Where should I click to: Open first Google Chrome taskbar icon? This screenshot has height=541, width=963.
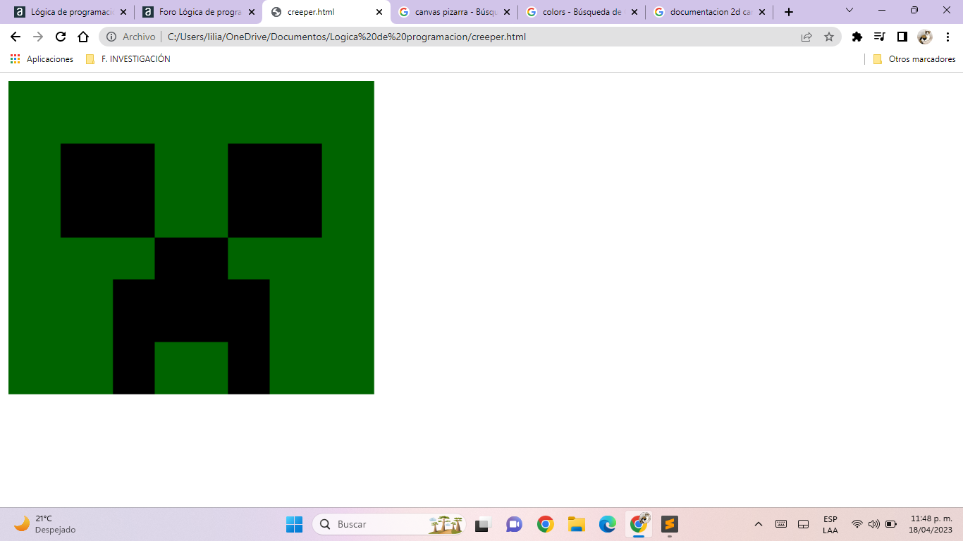[x=545, y=524]
